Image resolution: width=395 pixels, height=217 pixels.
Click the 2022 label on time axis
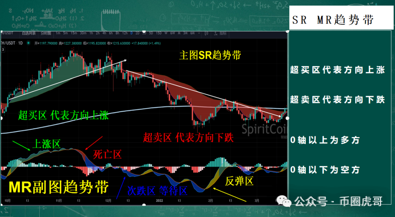coord(159,201)
